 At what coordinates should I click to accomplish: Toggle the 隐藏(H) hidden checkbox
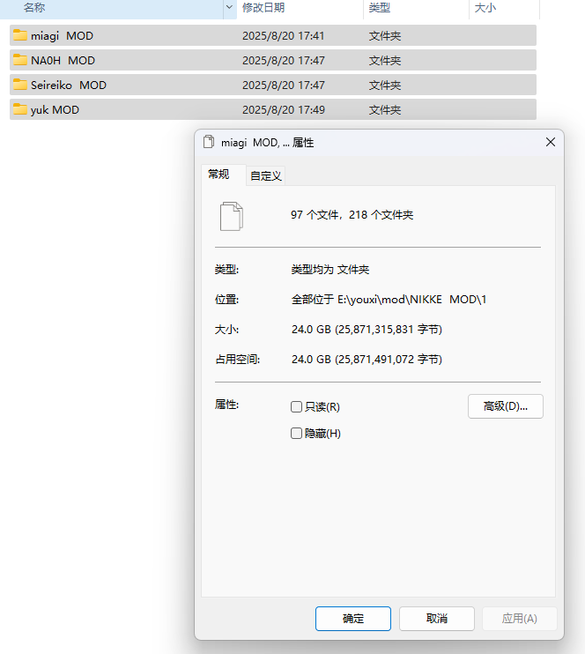coord(297,434)
